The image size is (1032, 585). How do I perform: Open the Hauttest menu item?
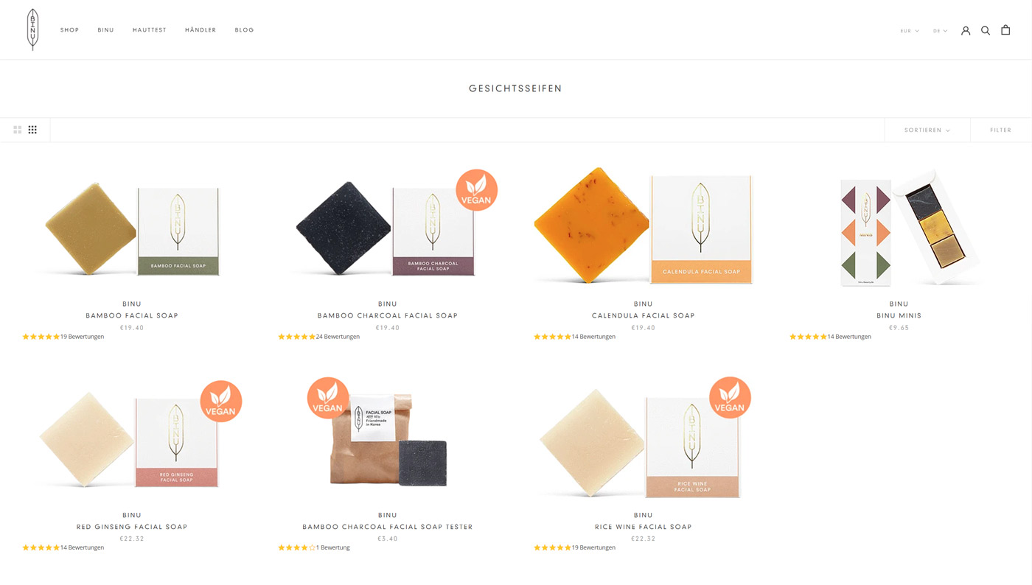tap(150, 30)
